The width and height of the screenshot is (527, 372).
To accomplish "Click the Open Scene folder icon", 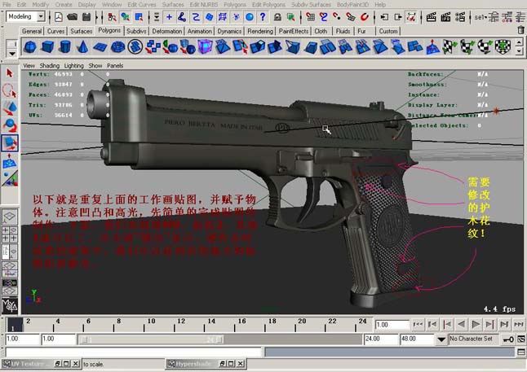I will [x=72, y=17].
